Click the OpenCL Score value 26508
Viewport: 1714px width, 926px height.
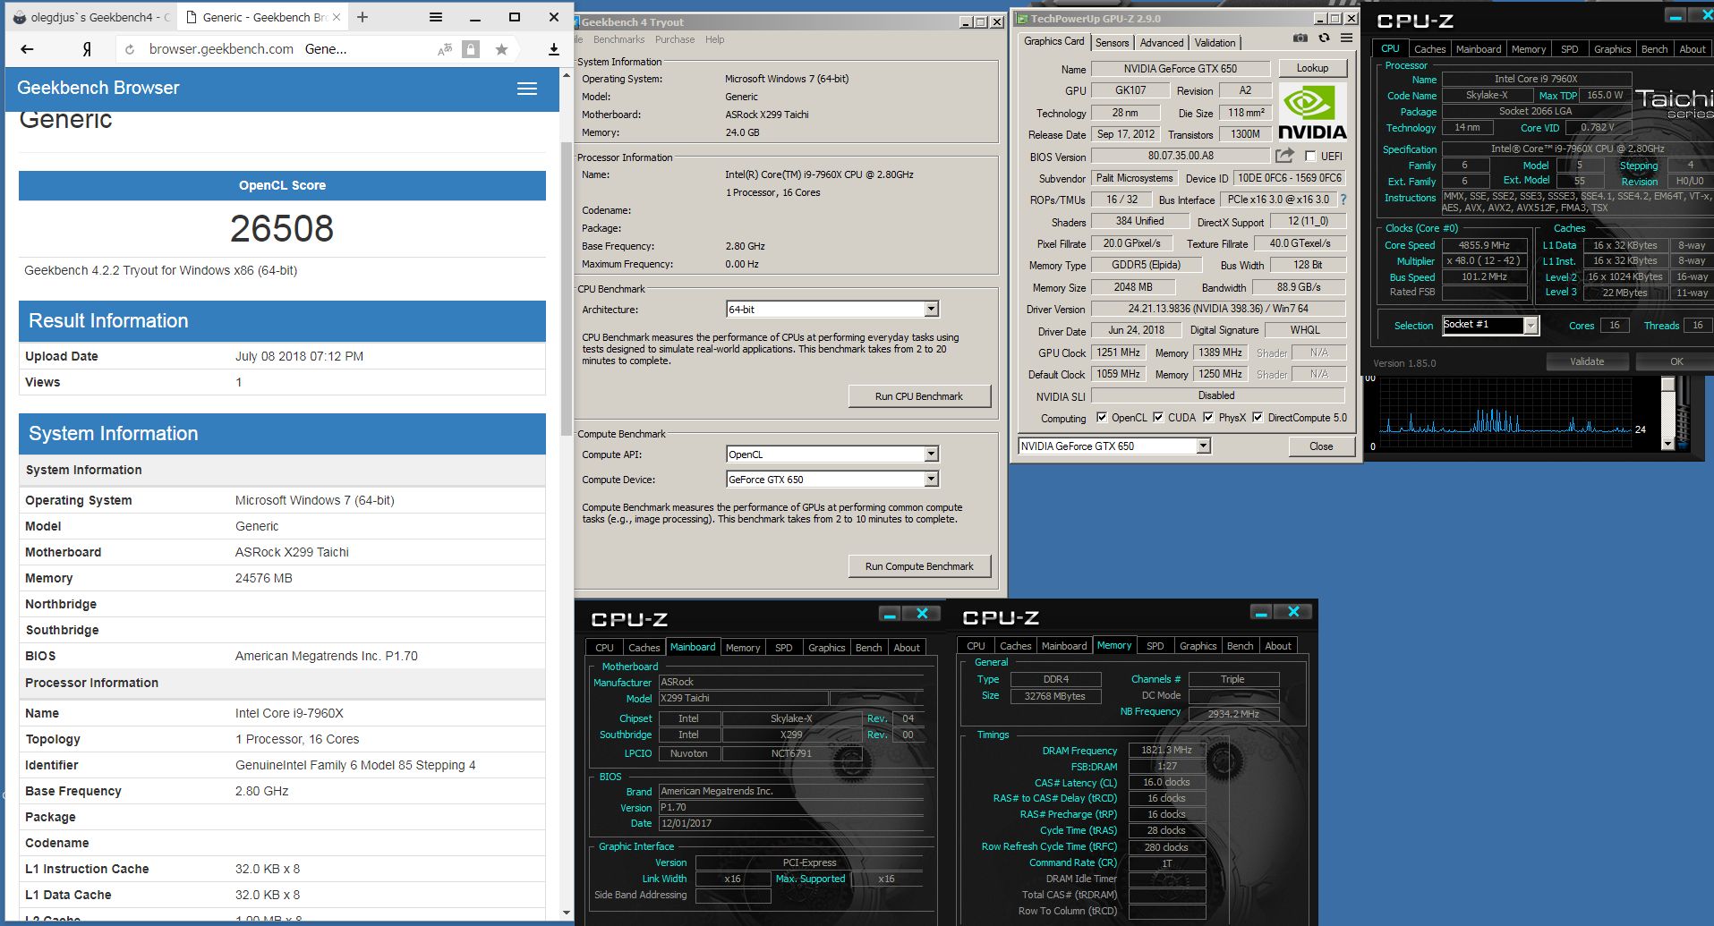[x=282, y=229]
